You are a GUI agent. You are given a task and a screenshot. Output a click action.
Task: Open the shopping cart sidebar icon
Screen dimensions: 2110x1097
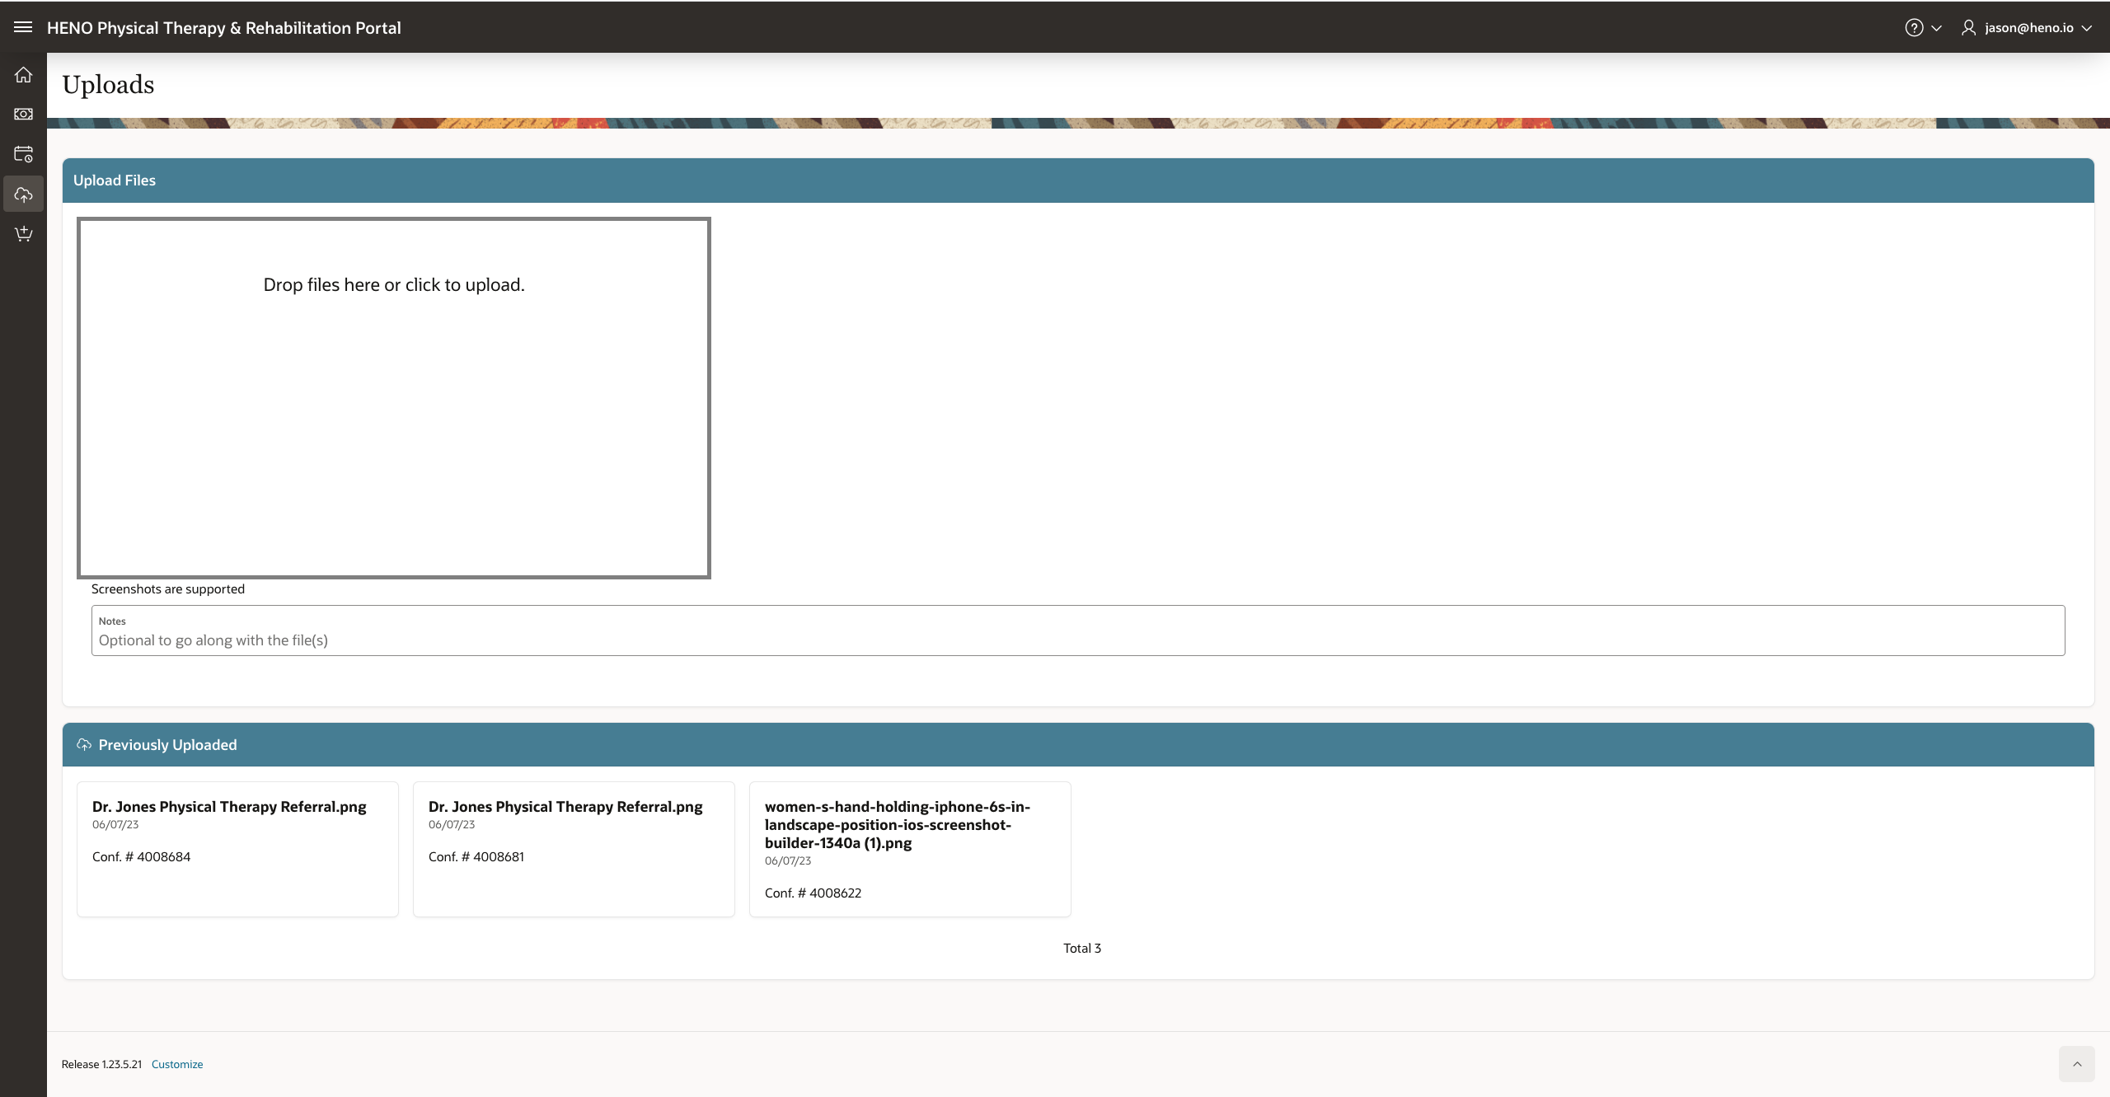[x=23, y=234]
